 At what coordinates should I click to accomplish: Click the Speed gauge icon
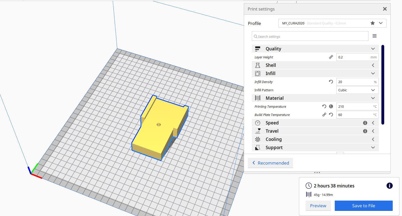click(x=257, y=123)
